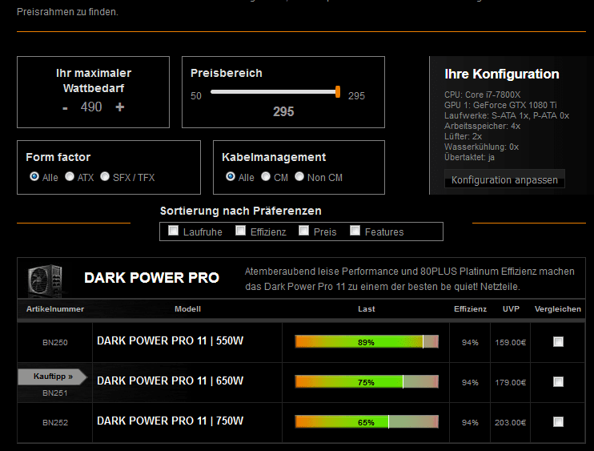594x451 pixels.
Task: Decrease wattage with the minus button
Action: coord(65,108)
